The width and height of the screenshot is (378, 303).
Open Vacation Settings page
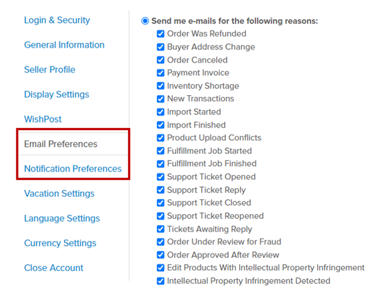(x=59, y=194)
